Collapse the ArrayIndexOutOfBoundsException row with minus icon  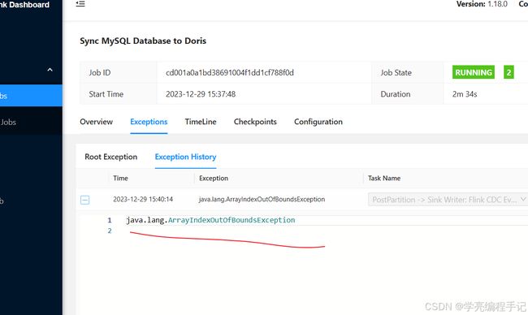point(84,200)
